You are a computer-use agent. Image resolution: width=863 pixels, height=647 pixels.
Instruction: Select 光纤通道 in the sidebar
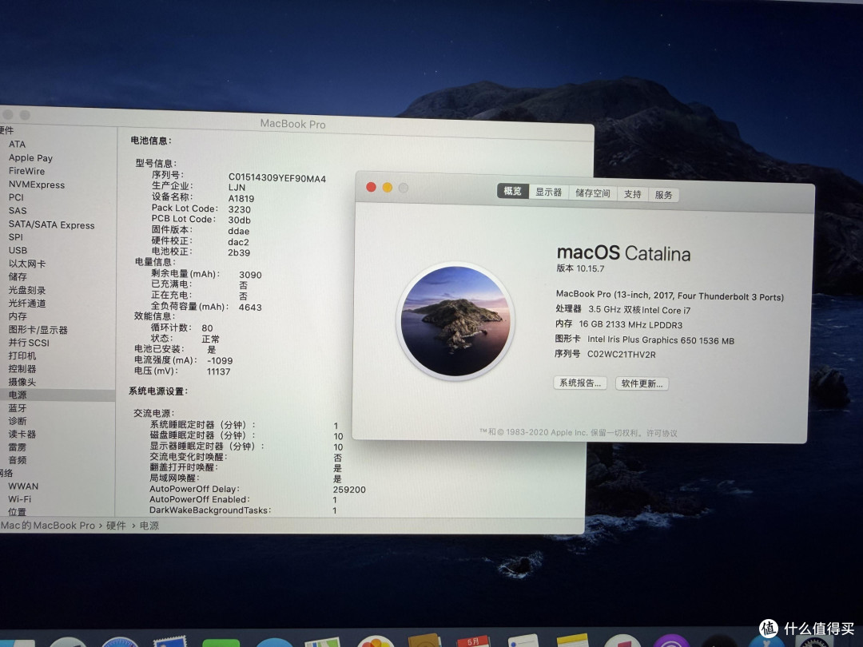point(27,304)
